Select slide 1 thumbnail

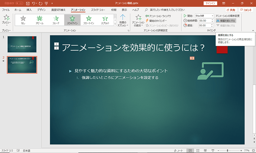click(x=22, y=44)
